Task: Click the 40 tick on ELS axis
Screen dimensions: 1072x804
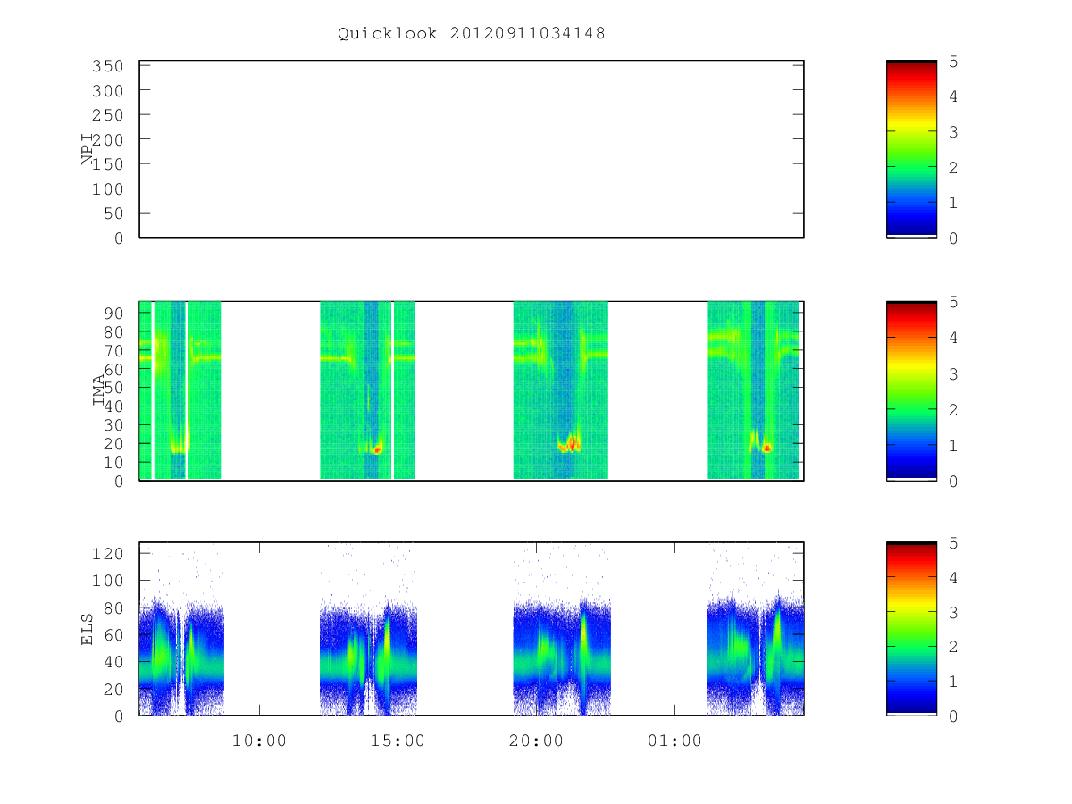Action: (113, 662)
